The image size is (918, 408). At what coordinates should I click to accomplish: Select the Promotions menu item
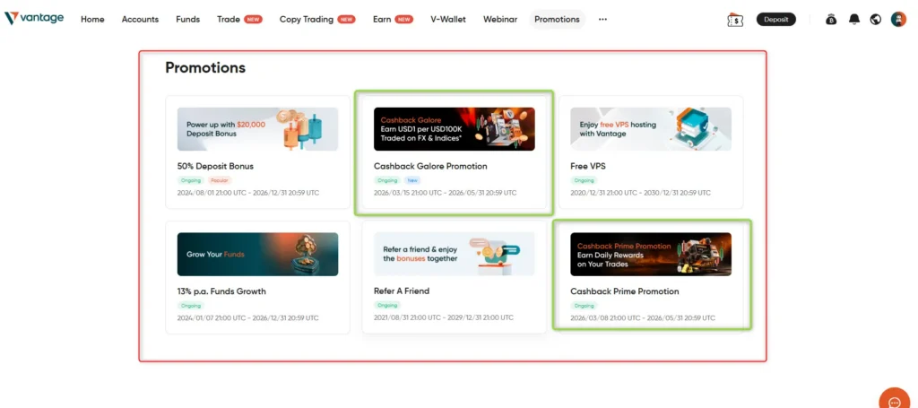(x=557, y=20)
